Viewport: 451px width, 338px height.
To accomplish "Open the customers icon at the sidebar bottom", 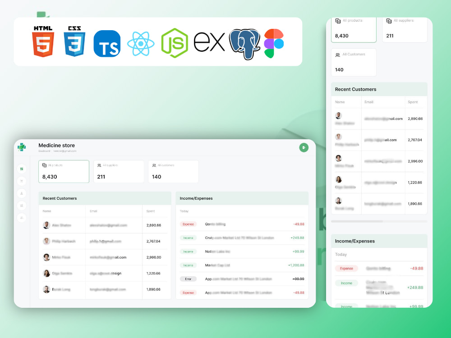I will tap(22, 218).
